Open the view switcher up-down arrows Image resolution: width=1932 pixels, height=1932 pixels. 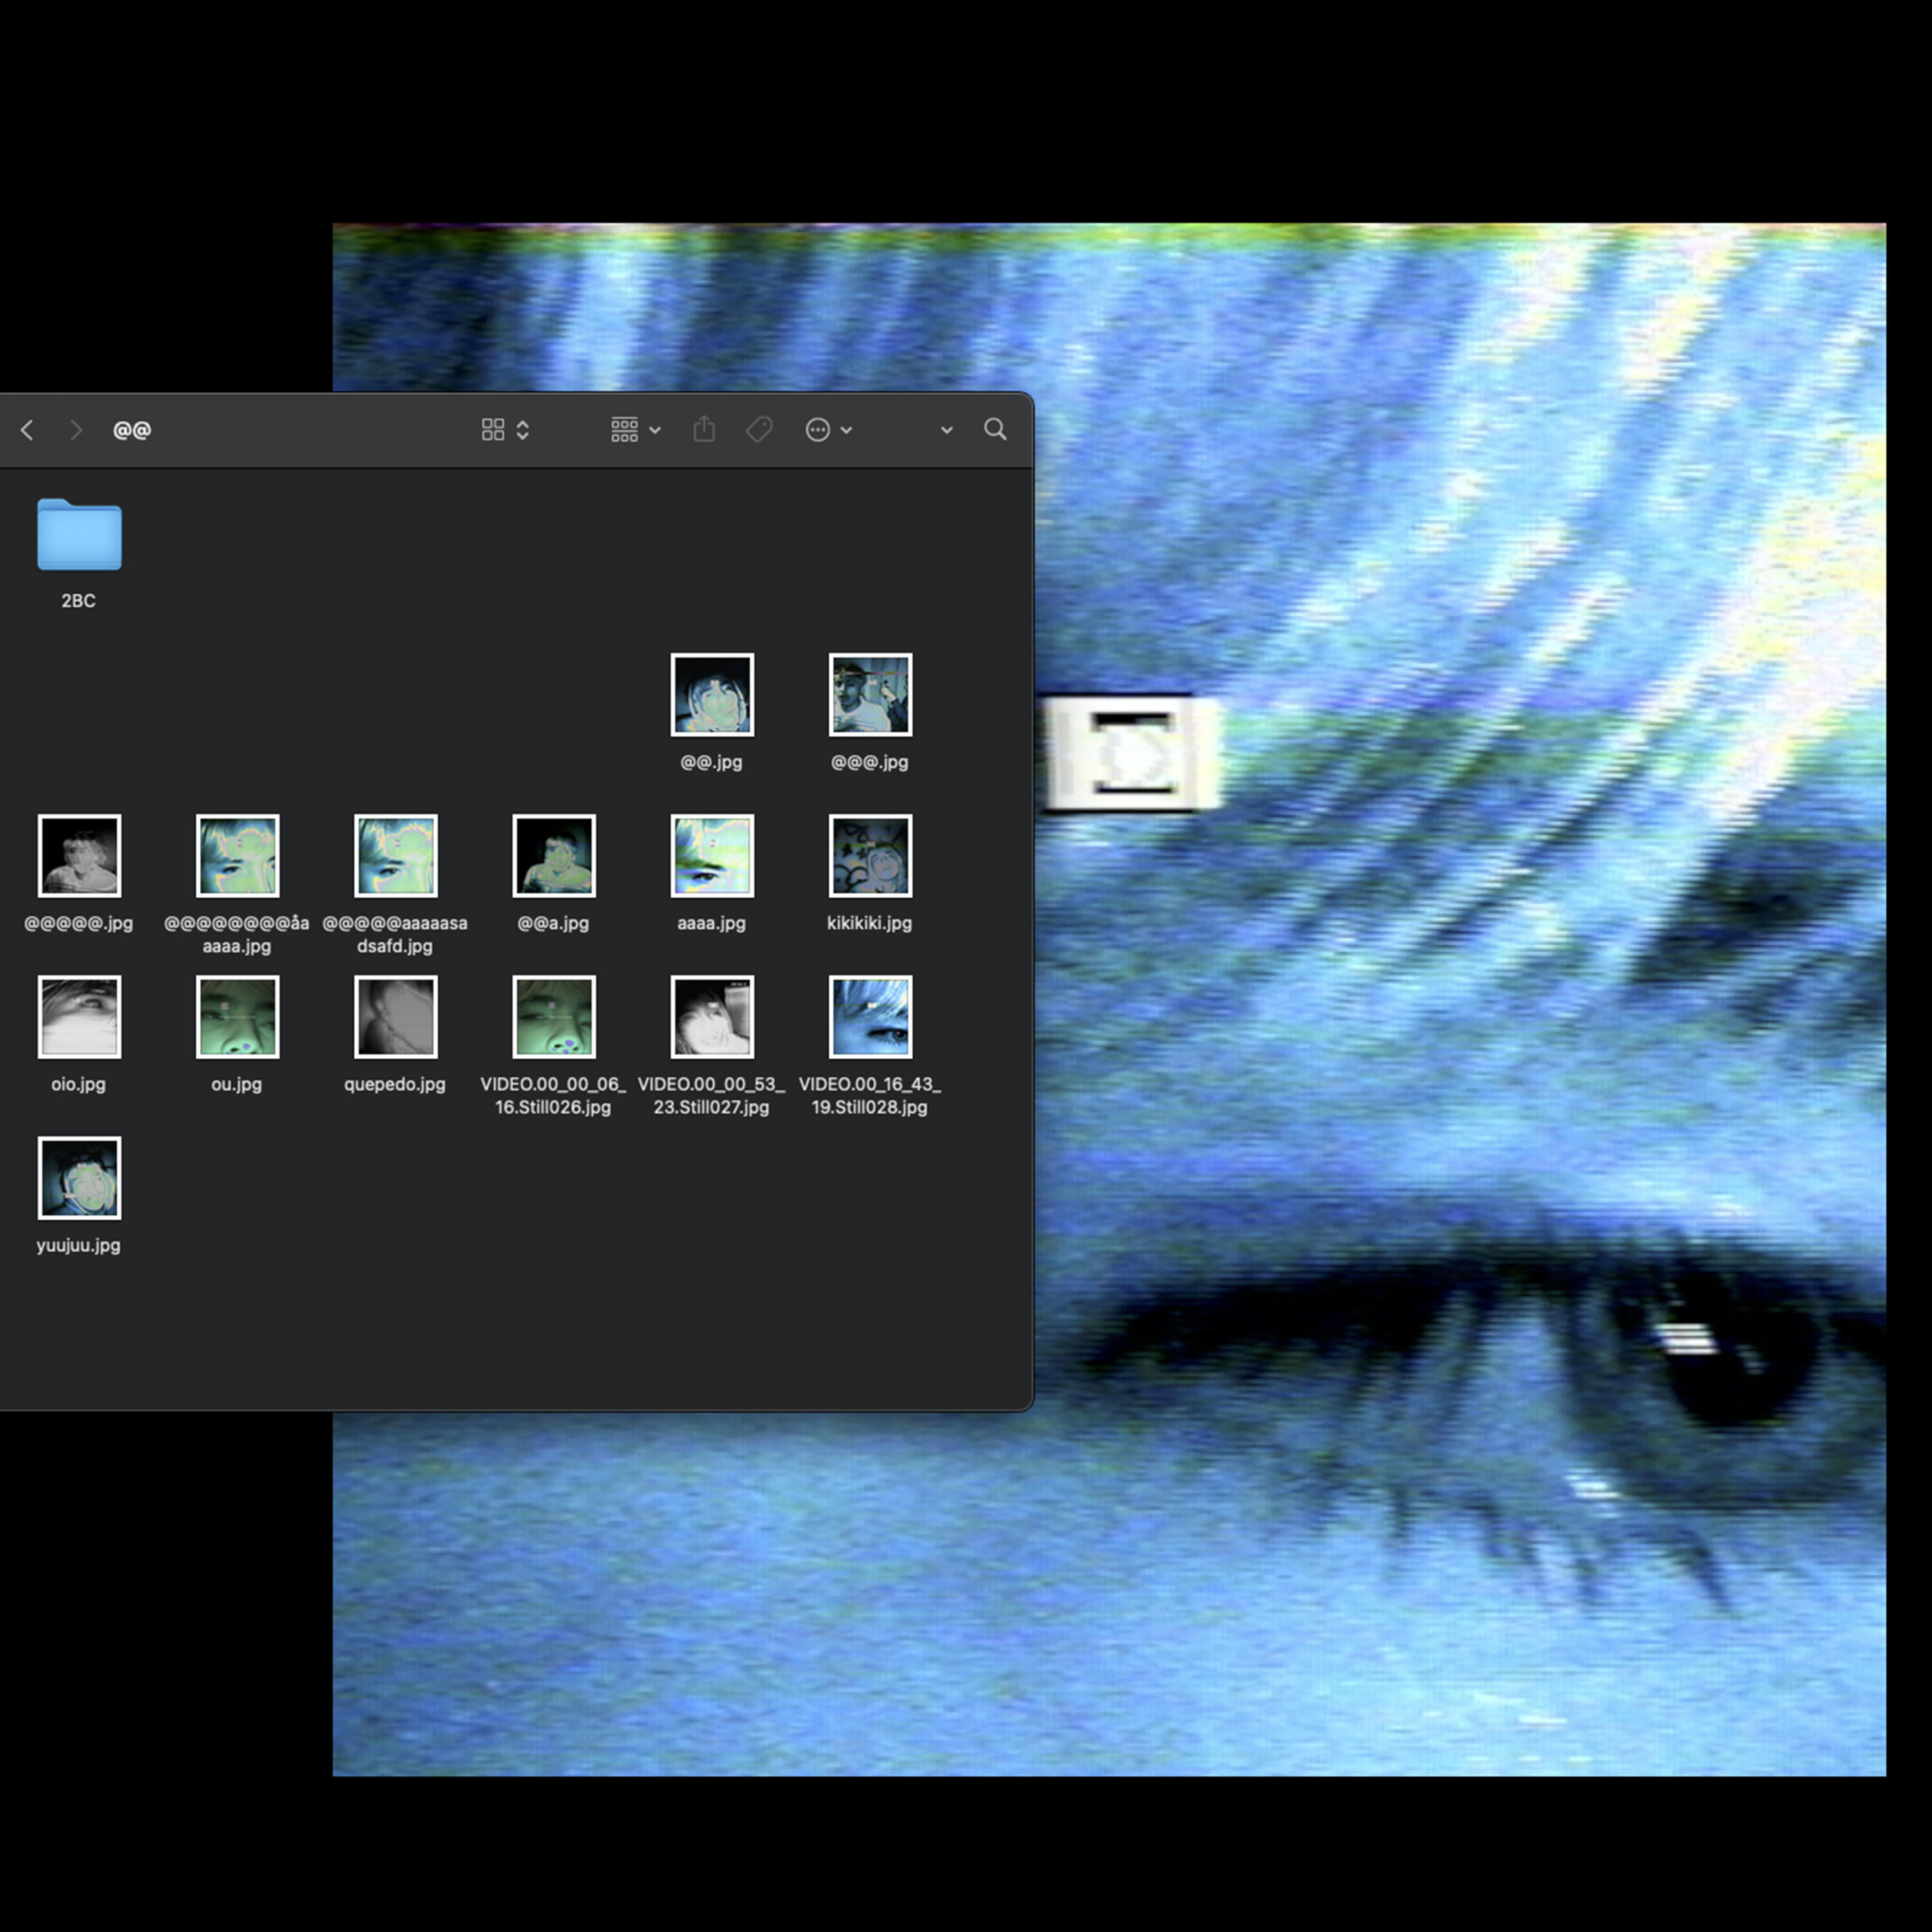522,430
